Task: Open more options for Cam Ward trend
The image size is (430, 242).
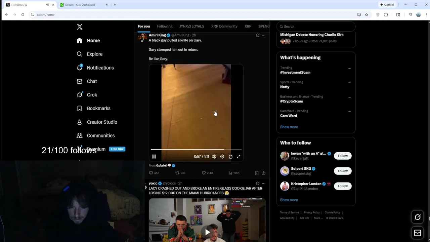Action: pyautogui.click(x=349, y=112)
